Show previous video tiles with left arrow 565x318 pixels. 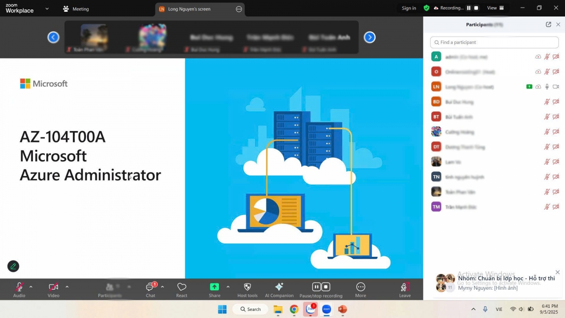(x=53, y=37)
